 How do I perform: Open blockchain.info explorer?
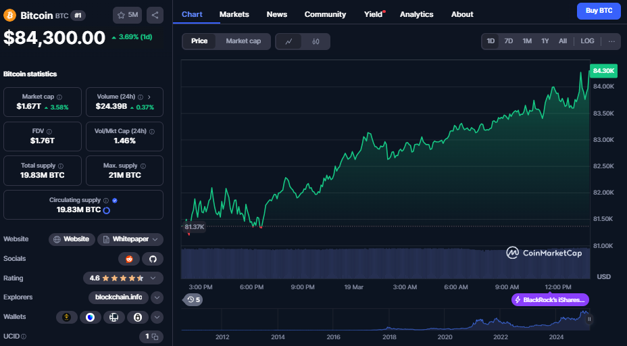click(x=119, y=297)
